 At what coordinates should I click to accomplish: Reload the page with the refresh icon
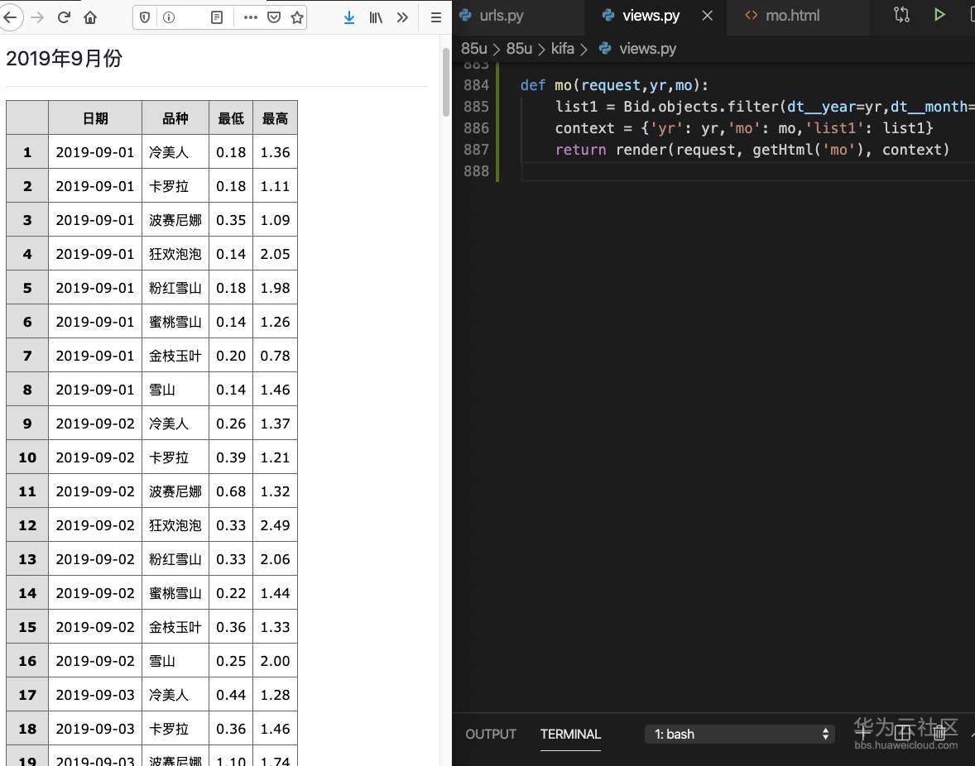click(64, 17)
